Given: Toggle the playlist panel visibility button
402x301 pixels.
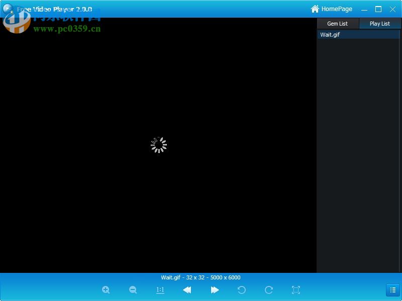Looking at the screenshot, I should pyautogui.click(x=393, y=290).
